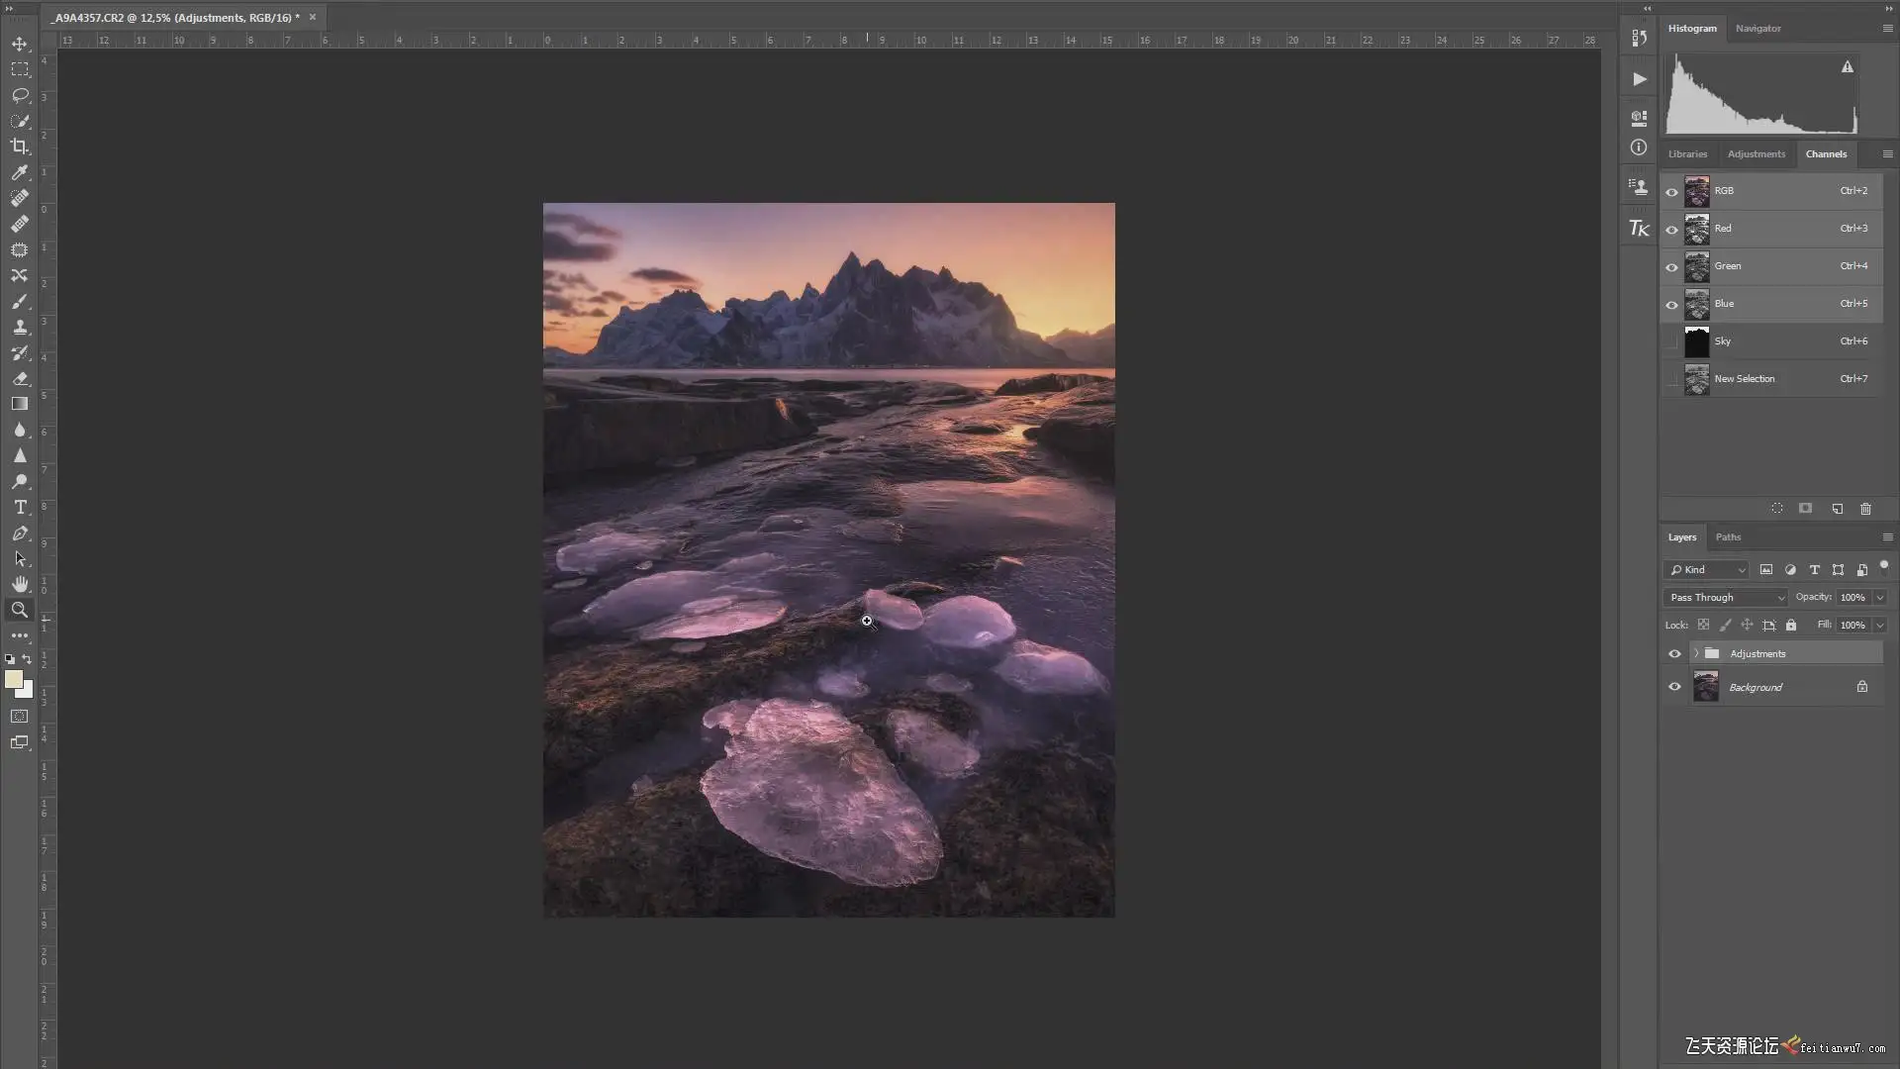Activate the Hand tool
The width and height of the screenshot is (1900, 1069).
coord(19,584)
